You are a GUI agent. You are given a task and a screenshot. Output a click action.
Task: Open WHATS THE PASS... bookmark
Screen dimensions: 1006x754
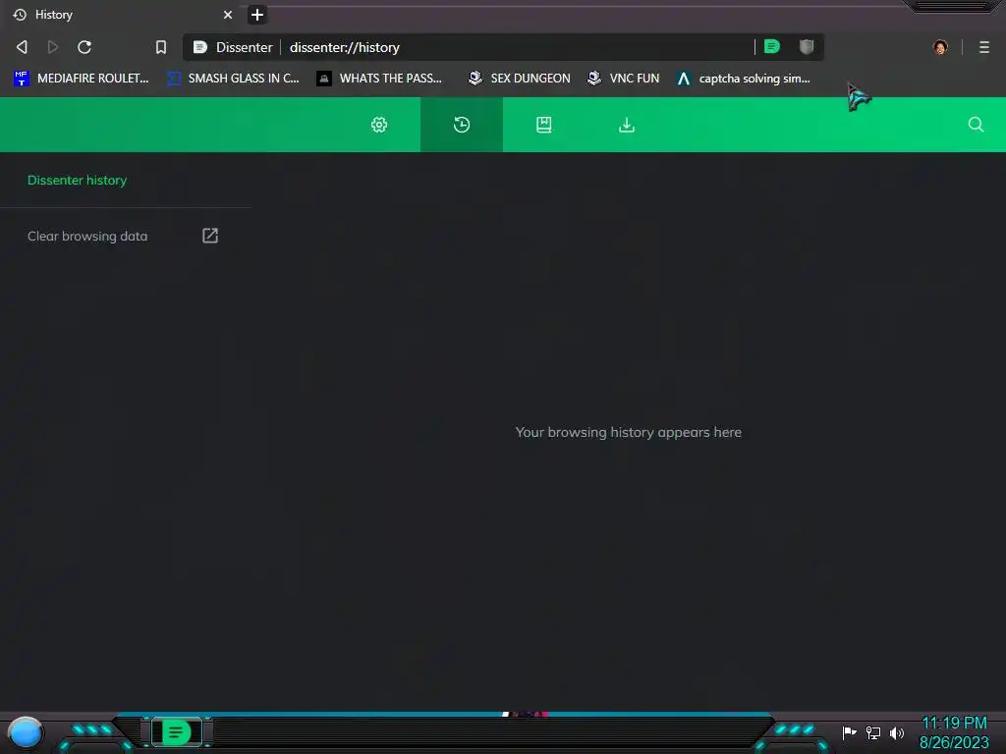(x=380, y=79)
